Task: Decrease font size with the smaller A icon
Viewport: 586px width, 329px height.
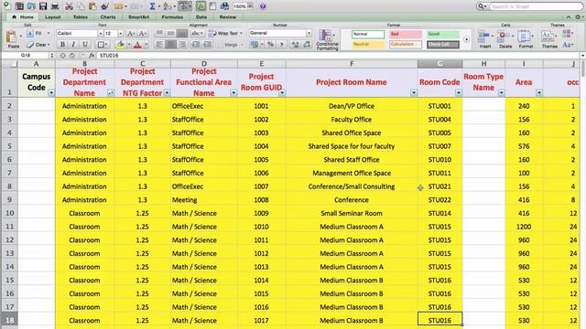Action: coord(143,34)
